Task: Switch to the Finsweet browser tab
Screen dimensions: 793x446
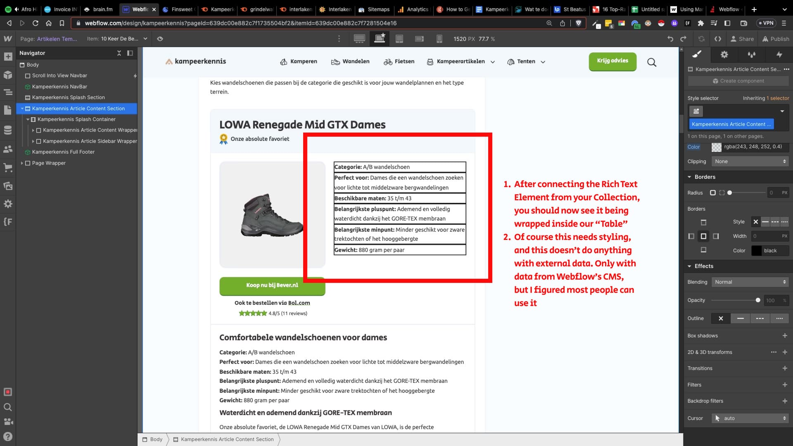Action: click(178, 9)
